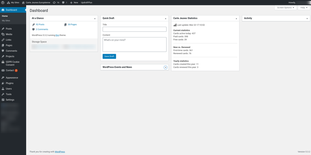Expand the Activity widget
The image size is (311, 155).
coord(307,18)
